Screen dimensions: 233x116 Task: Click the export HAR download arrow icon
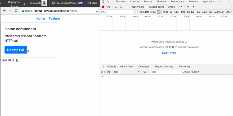(193, 7)
